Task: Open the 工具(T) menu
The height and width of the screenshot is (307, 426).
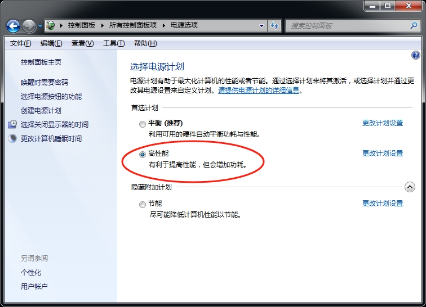Action: click(113, 43)
